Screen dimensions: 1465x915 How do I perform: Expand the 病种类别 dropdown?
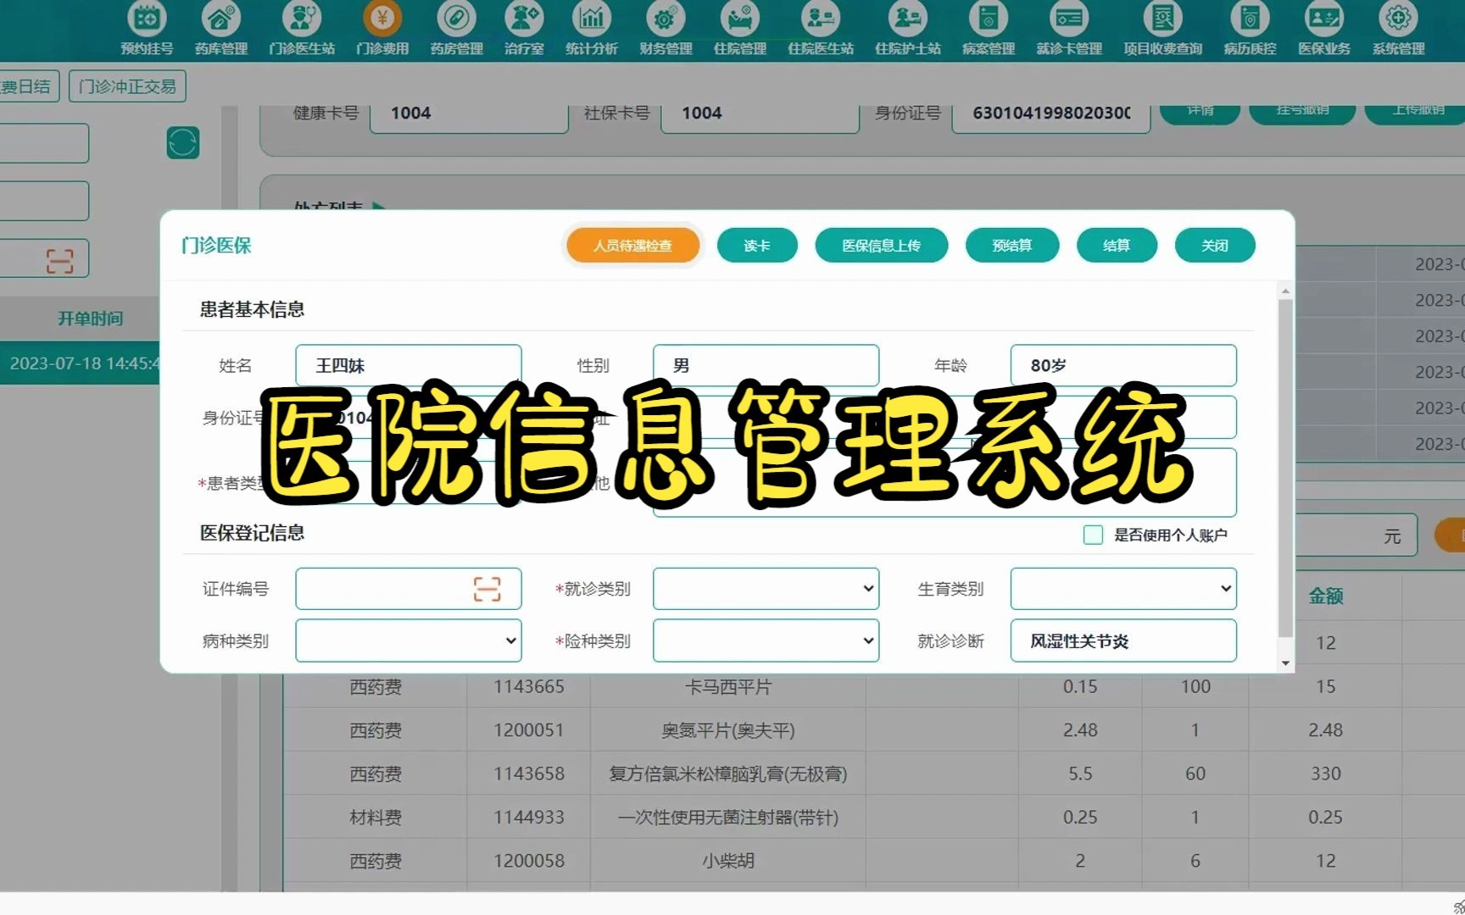pos(408,640)
